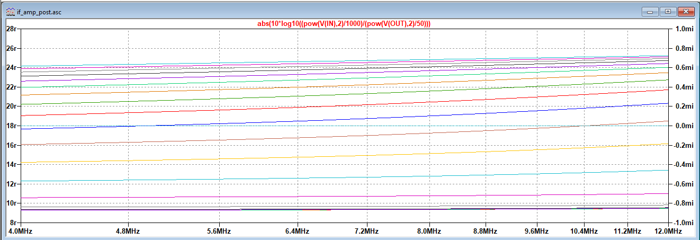Click the 18r left axis label

click(x=12, y=126)
